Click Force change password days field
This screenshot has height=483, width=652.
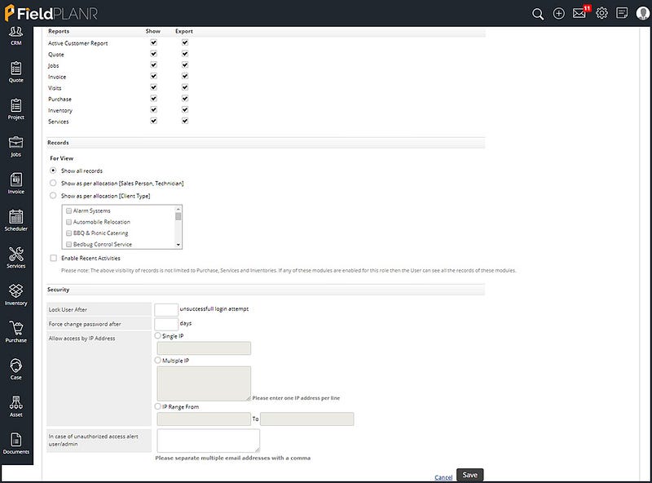coord(166,324)
